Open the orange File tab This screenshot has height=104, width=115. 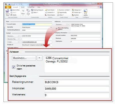coord(8,7)
